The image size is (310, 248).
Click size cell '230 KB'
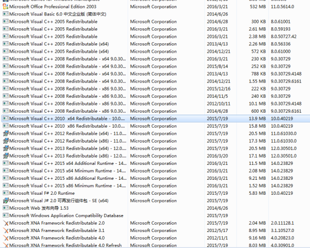[x=258, y=59]
